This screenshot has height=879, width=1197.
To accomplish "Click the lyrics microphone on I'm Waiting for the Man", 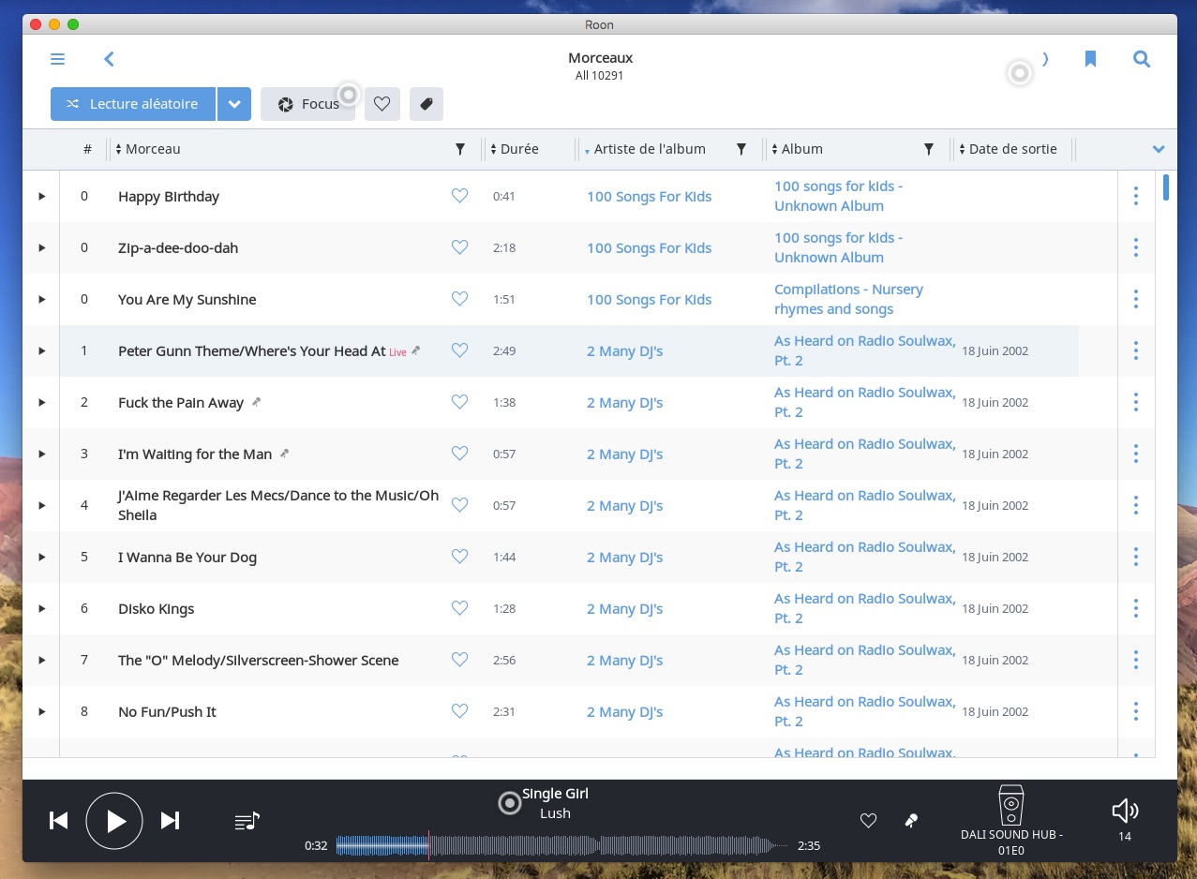I will click(285, 454).
